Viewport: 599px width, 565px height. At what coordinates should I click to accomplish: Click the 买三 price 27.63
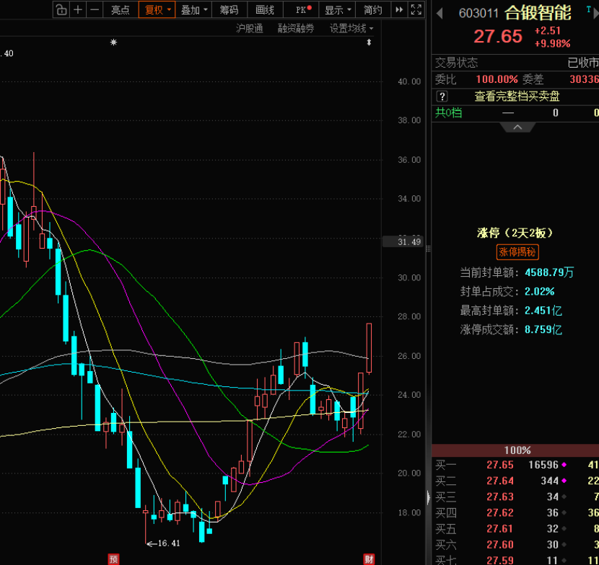click(x=499, y=497)
